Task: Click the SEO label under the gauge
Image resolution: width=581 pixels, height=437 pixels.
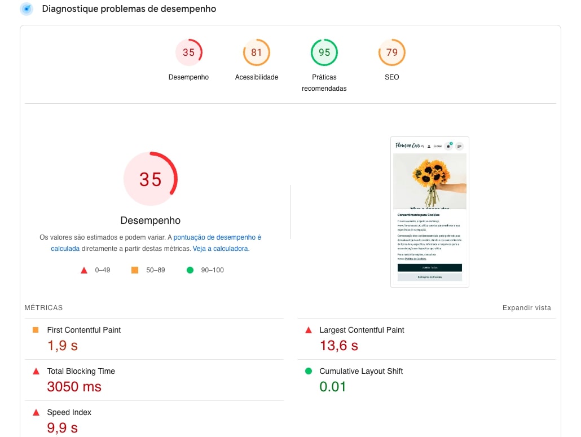Action: [392, 77]
